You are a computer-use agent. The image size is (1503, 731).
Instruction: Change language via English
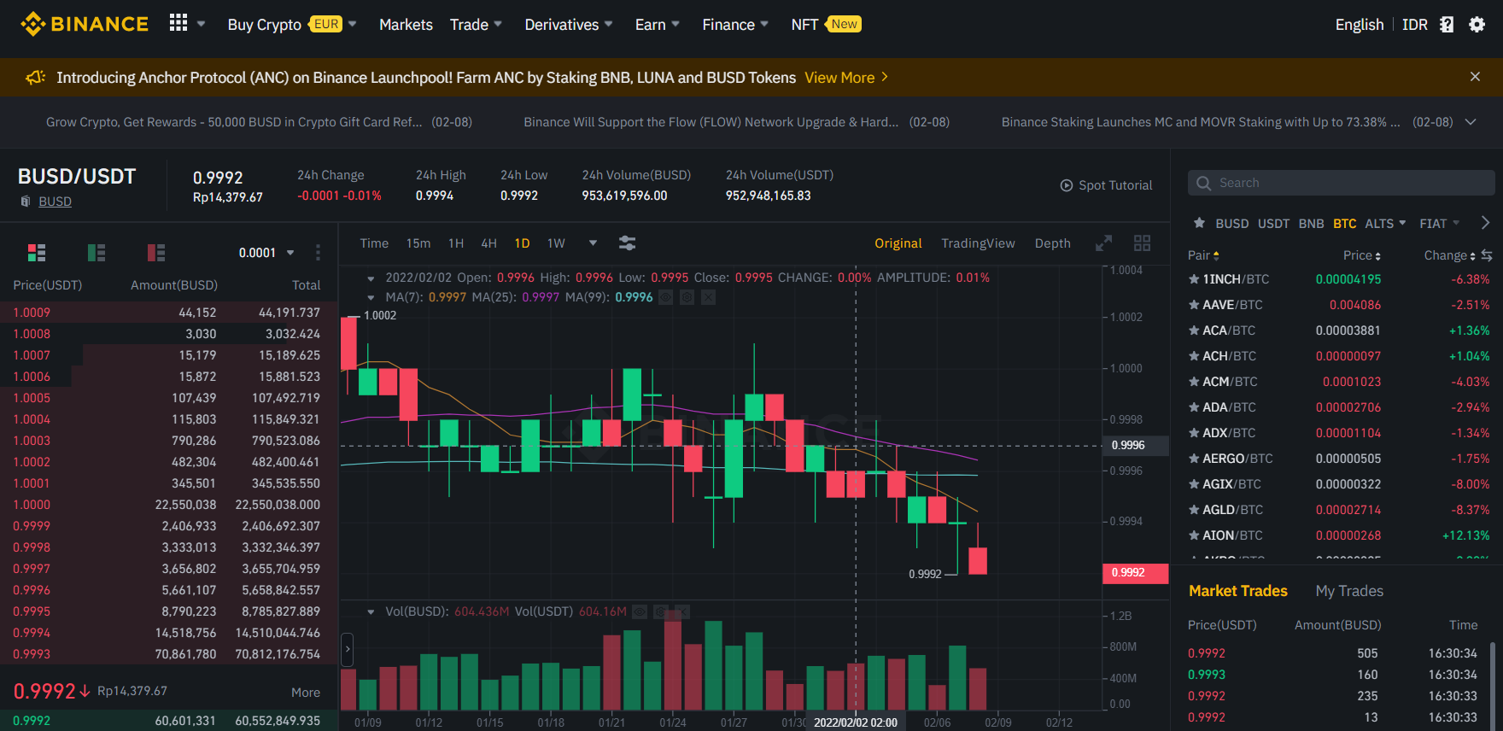(x=1360, y=25)
